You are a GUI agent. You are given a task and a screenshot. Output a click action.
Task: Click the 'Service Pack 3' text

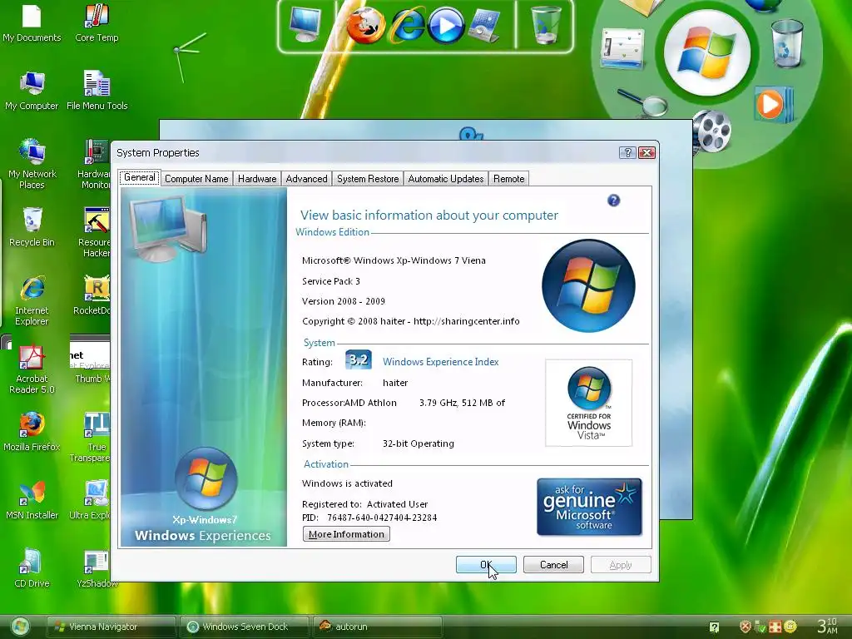click(331, 281)
